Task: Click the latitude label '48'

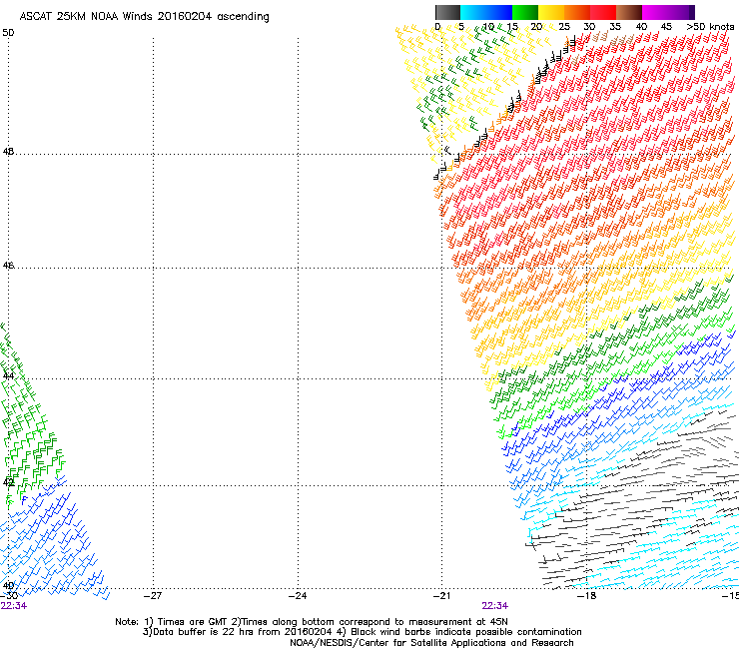Action: pos(8,152)
